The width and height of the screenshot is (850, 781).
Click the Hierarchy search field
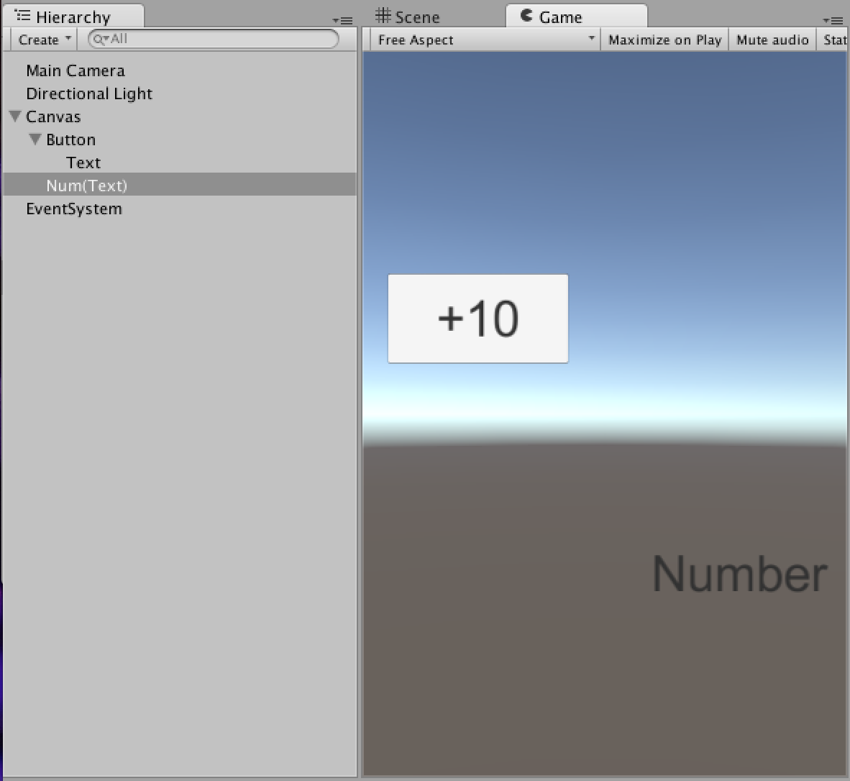213,39
